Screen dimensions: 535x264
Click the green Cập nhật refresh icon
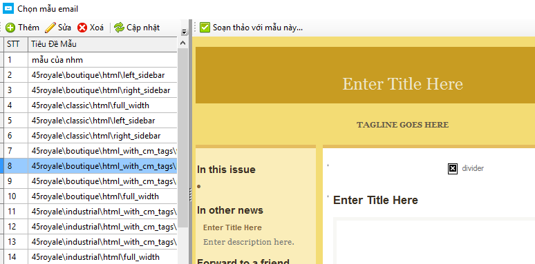(119, 28)
